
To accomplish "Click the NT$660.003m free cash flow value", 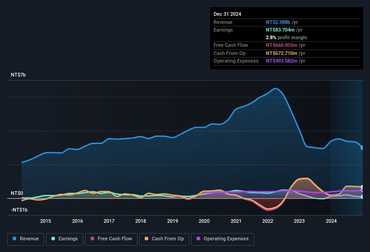I will click(282, 45).
